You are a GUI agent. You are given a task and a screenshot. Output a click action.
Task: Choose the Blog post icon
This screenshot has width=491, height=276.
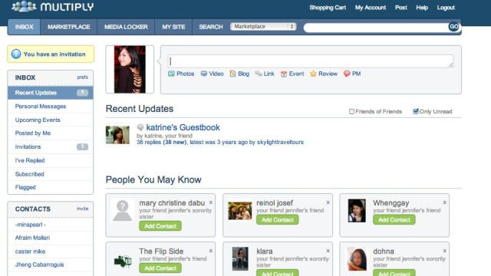pos(232,74)
